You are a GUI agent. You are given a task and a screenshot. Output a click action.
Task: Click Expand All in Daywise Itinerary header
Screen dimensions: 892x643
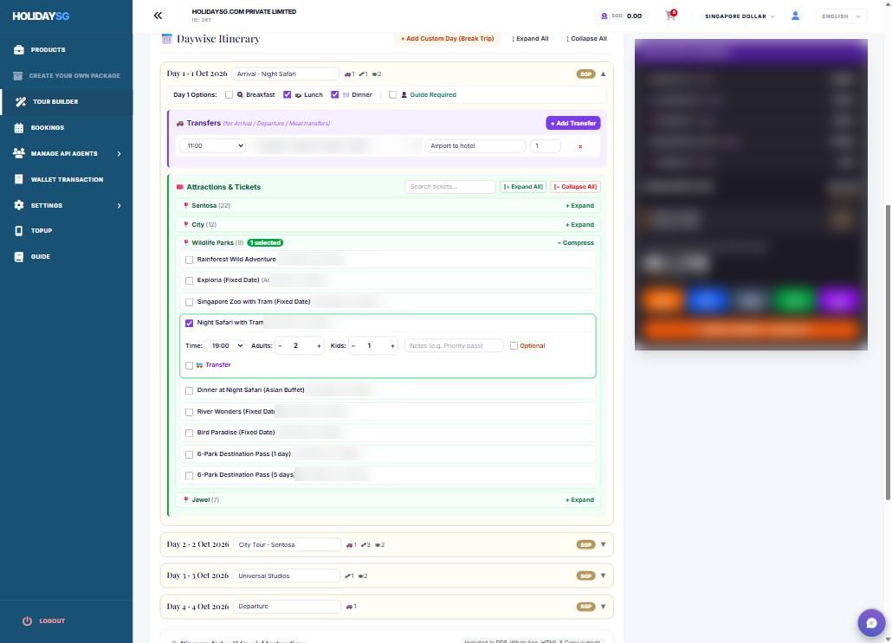530,39
